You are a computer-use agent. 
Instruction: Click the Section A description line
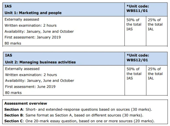click(78, 109)
